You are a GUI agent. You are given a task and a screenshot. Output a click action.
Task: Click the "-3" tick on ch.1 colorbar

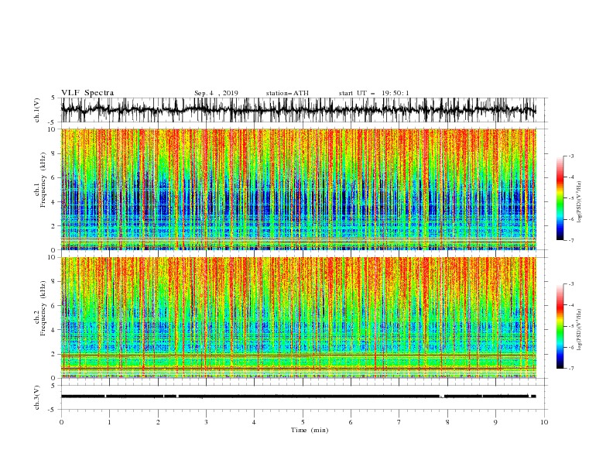coord(571,156)
